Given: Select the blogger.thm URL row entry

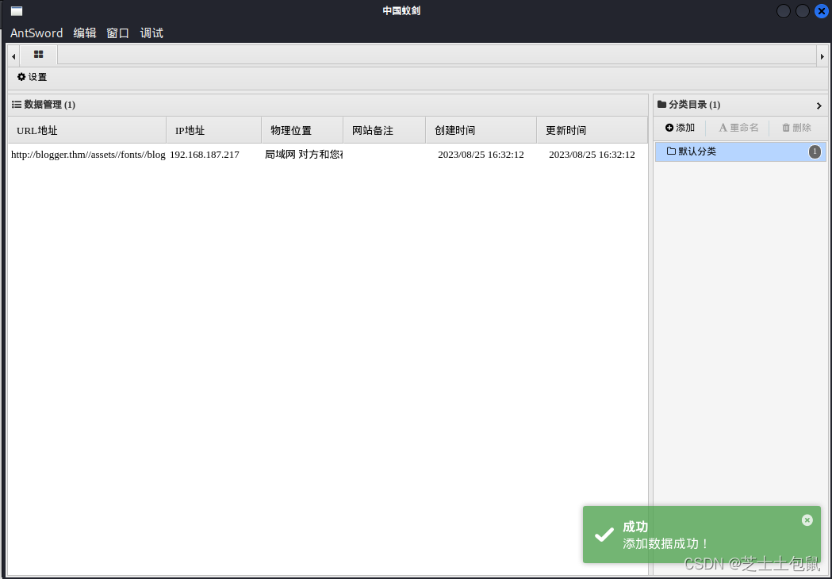Looking at the screenshot, I should click(x=88, y=155).
